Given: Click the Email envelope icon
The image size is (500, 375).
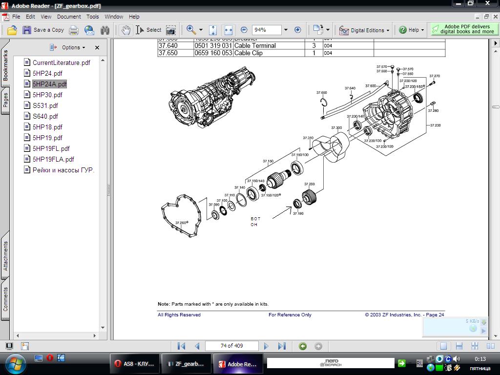Looking at the screenshot, I should (x=89, y=30).
